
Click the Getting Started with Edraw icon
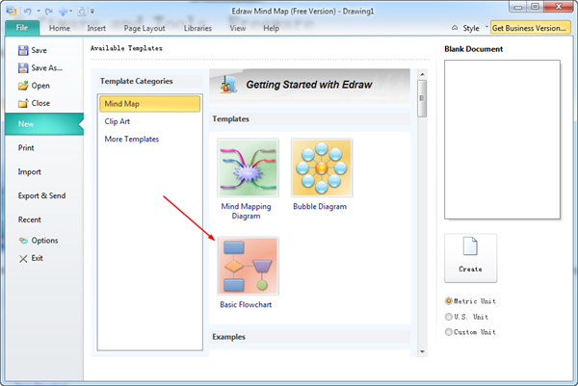pos(228,85)
